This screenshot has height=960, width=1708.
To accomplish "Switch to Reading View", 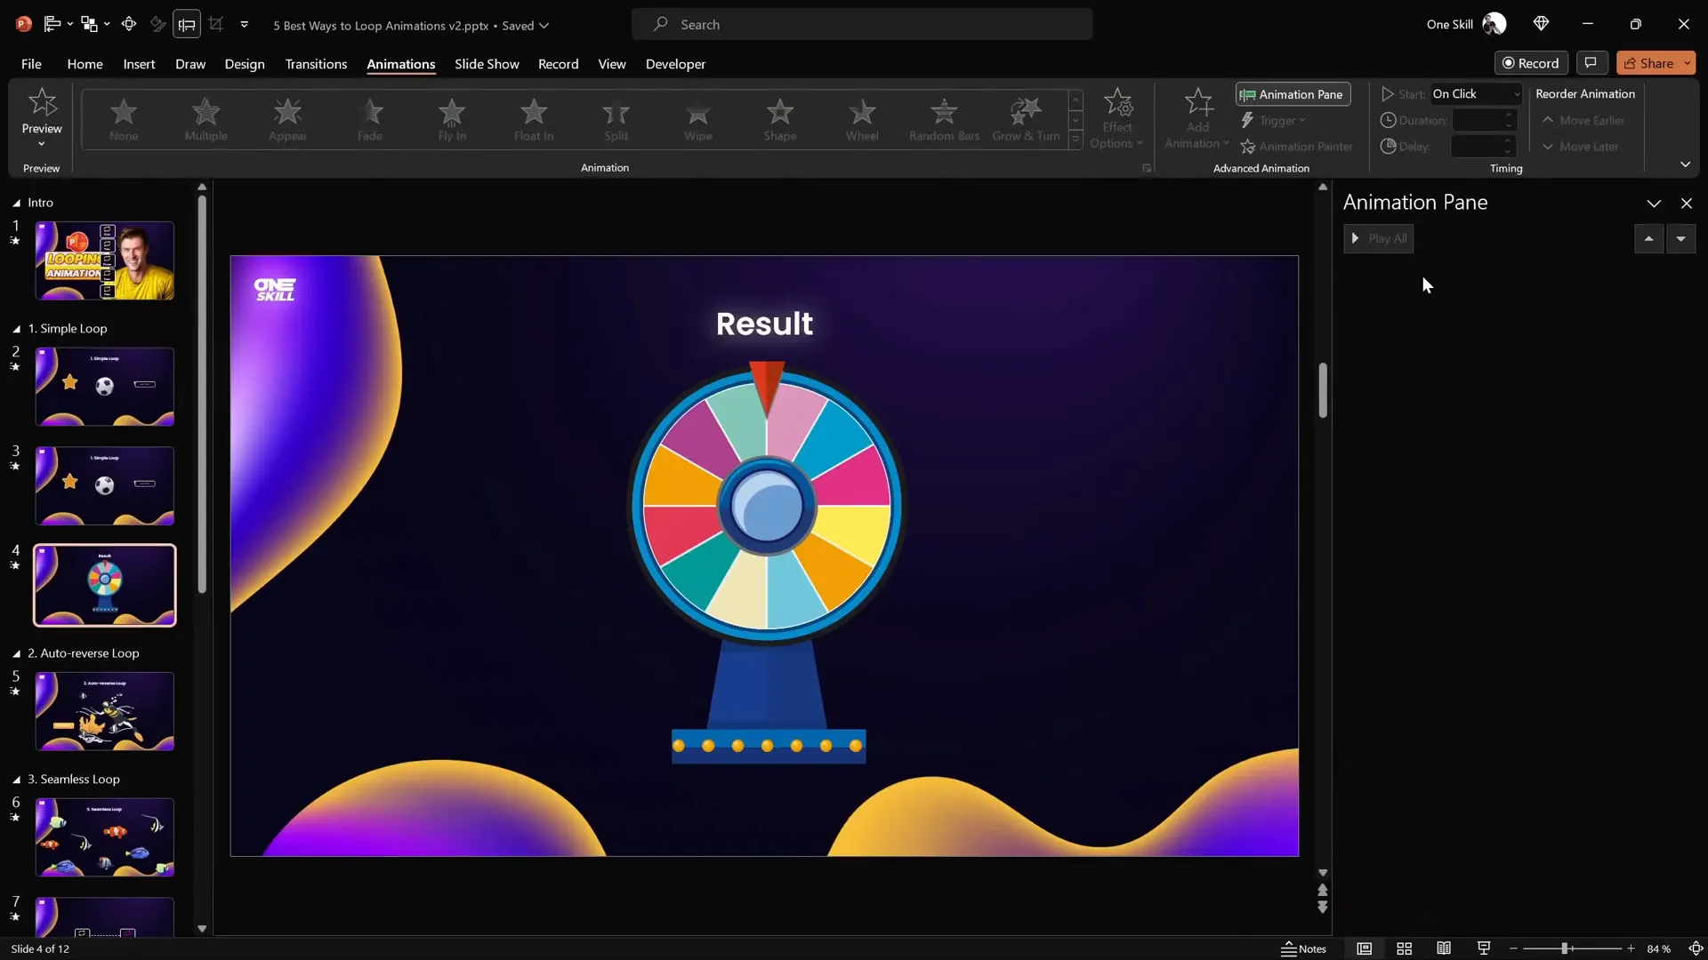I will click(x=1444, y=948).
